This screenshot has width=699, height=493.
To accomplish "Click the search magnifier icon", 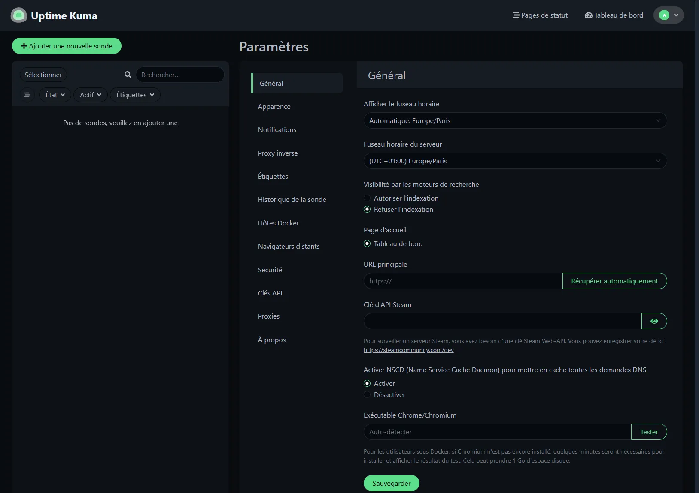I will (128, 75).
